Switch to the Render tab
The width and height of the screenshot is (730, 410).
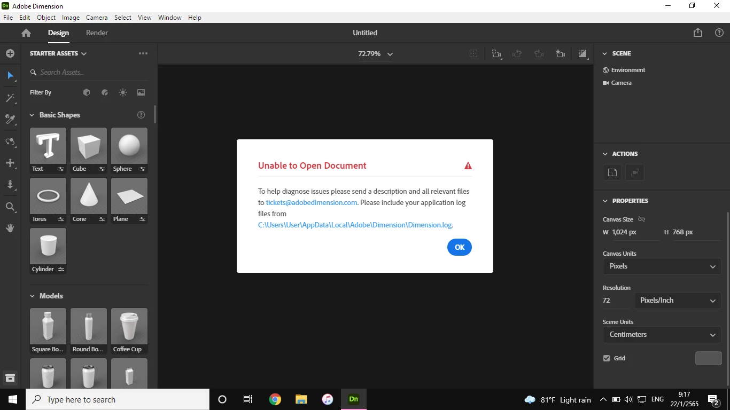click(x=97, y=33)
